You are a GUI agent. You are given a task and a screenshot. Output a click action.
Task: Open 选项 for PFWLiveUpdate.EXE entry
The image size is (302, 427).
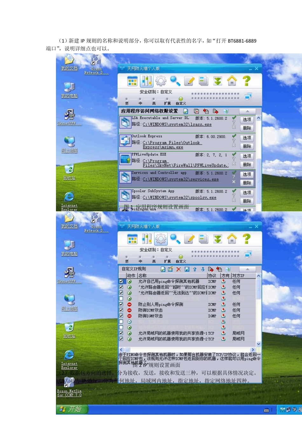click(x=247, y=156)
